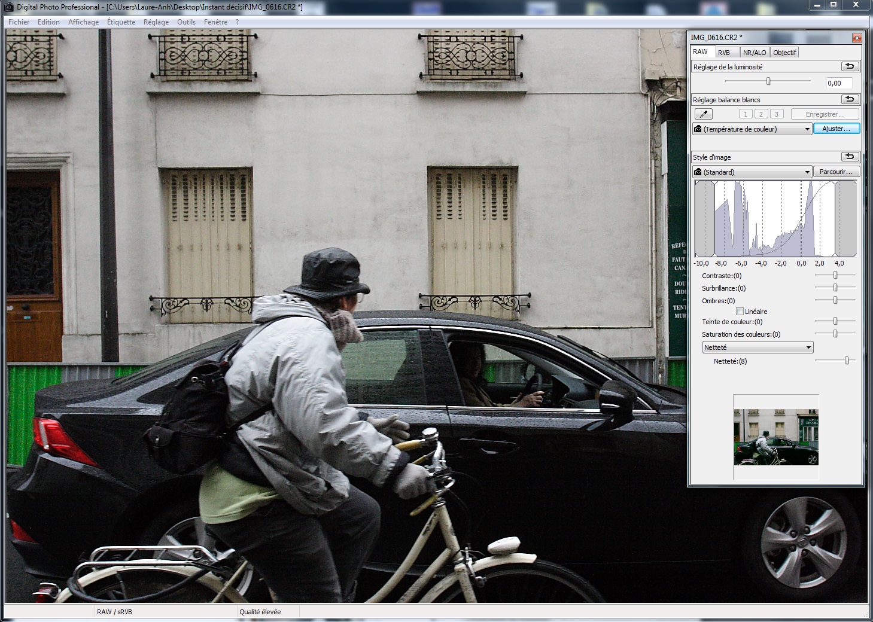873x622 pixels.
Task: Reset the Style d'image section with its undo arrow
Action: pyautogui.click(x=850, y=157)
